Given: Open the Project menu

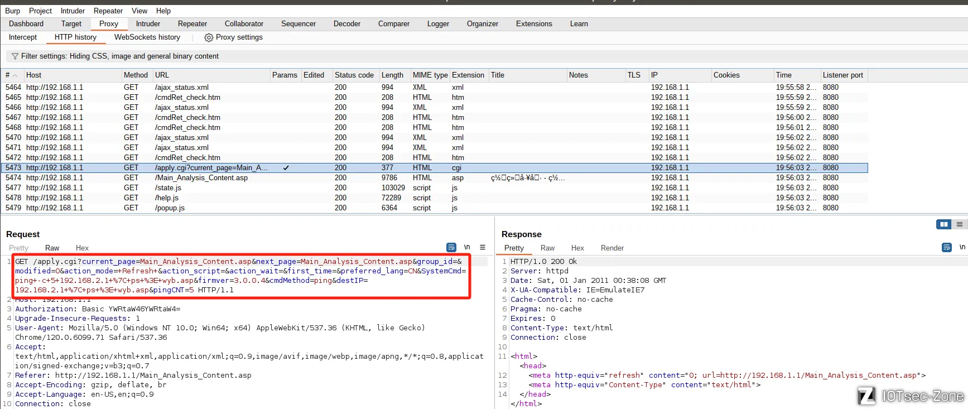Looking at the screenshot, I should (40, 11).
